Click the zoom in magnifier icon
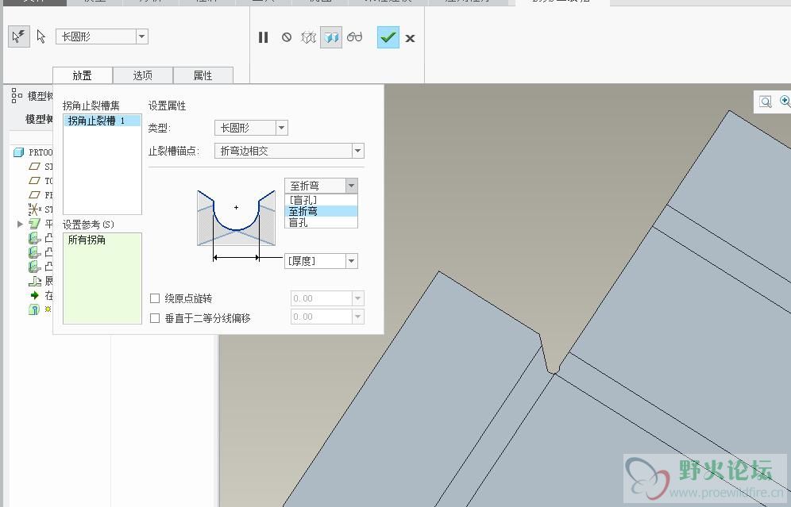The image size is (791, 507). (x=785, y=102)
